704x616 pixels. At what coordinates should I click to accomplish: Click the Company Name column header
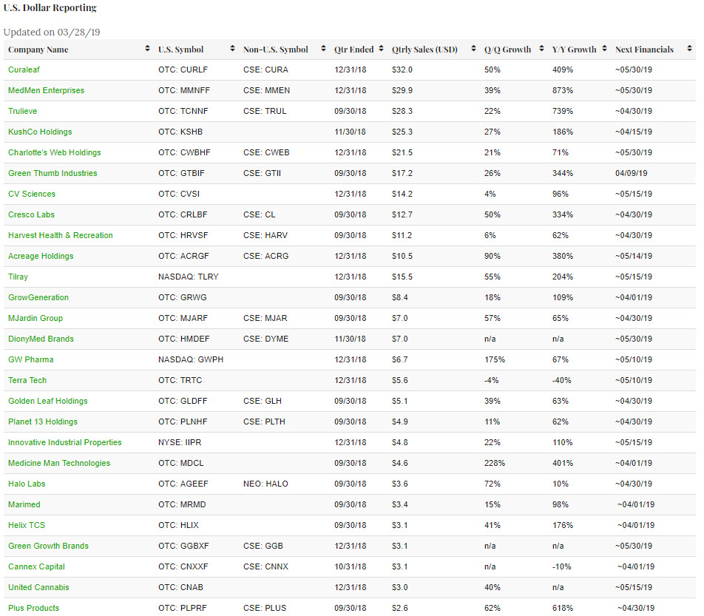pos(38,50)
